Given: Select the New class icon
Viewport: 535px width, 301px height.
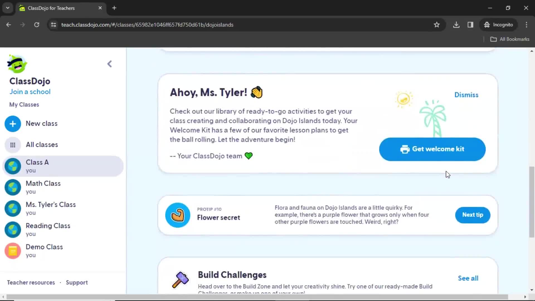Looking at the screenshot, I should 13,123.
